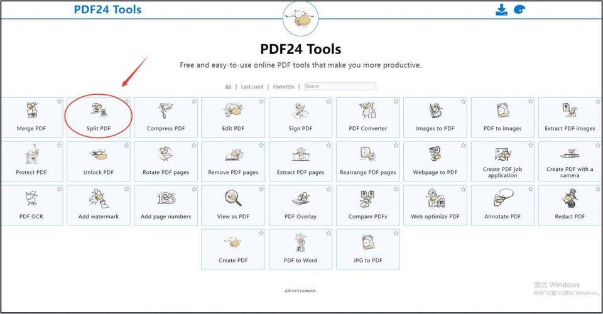Open the Compare PDFs tool
603x314 pixels.
tap(367, 205)
